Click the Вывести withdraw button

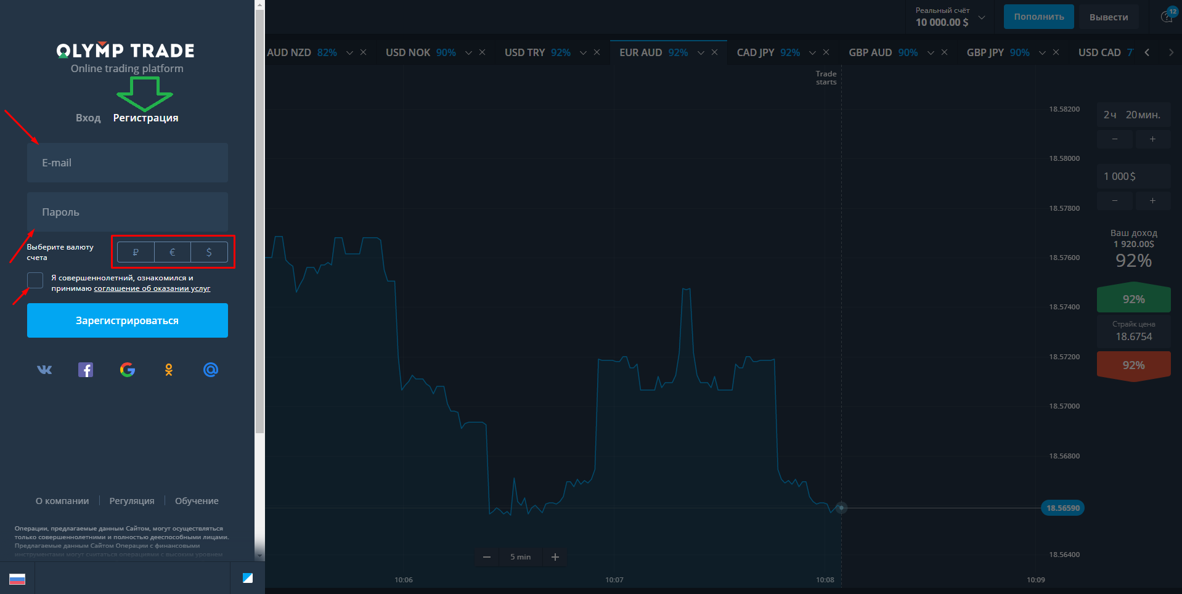click(1109, 17)
